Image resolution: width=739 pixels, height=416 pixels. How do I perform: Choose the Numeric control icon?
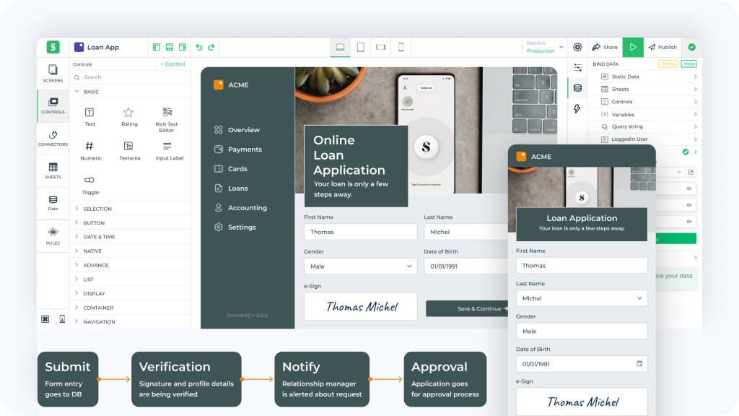click(x=89, y=147)
